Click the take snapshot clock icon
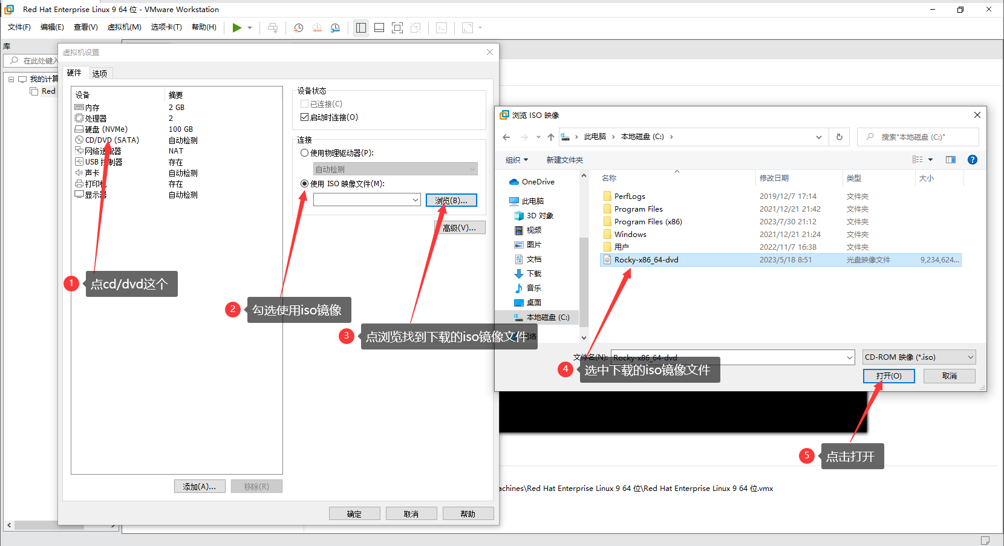The height and width of the screenshot is (546, 1004). [x=298, y=28]
